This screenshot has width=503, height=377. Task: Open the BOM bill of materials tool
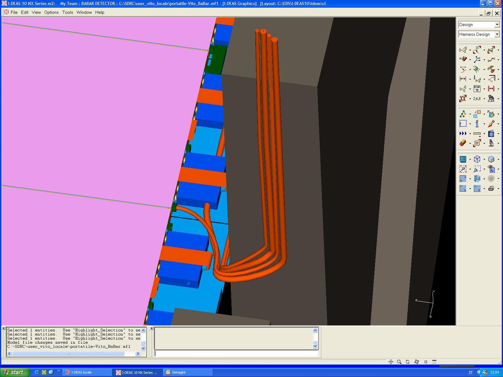(x=477, y=89)
